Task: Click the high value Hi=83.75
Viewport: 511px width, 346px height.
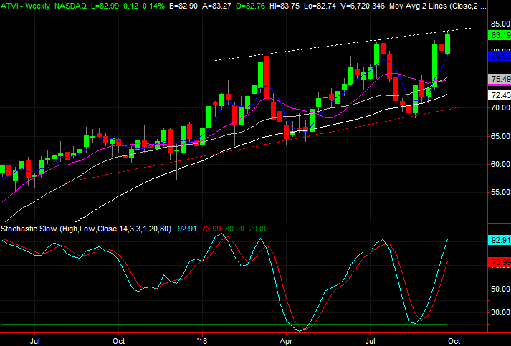Action: pyautogui.click(x=285, y=6)
